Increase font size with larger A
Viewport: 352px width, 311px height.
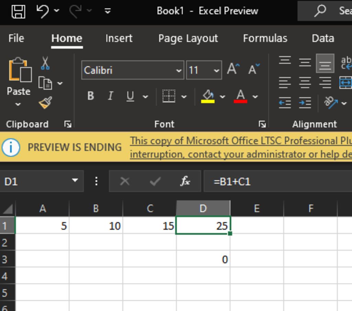coord(233,68)
